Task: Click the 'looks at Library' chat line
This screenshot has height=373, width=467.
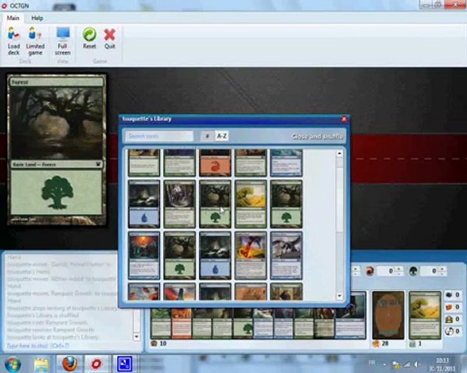Action: (53, 337)
